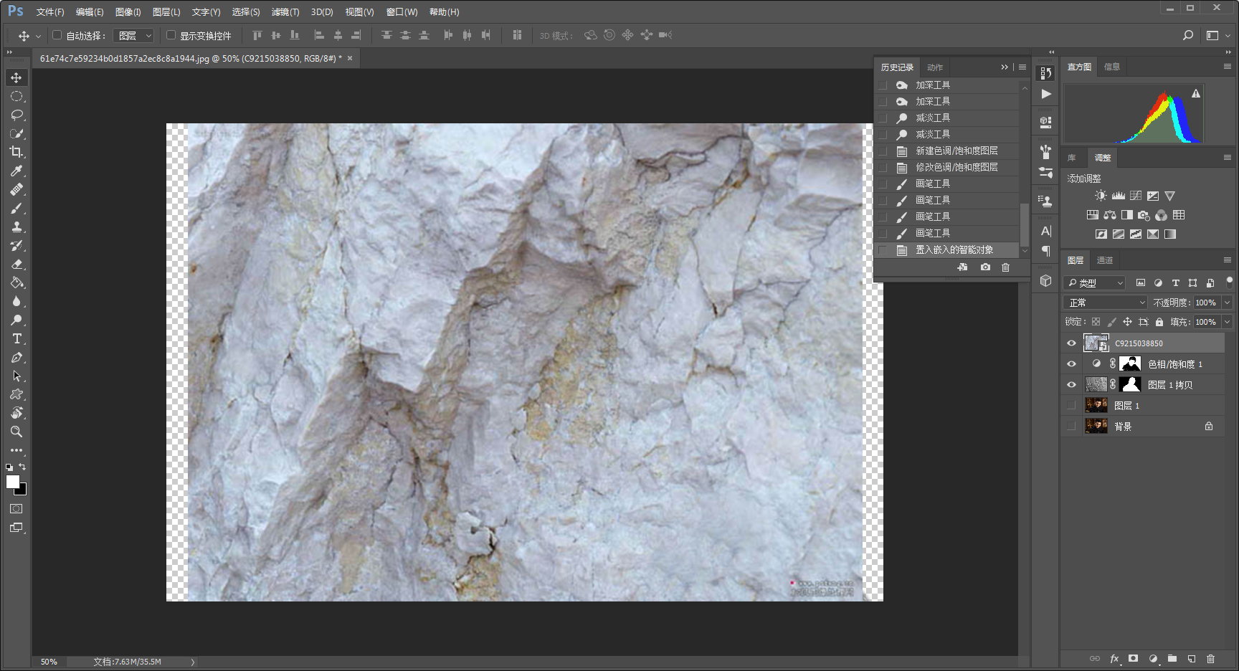Hide the Hue/Saturation 1 layer
The image size is (1239, 671).
[1071, 364]
